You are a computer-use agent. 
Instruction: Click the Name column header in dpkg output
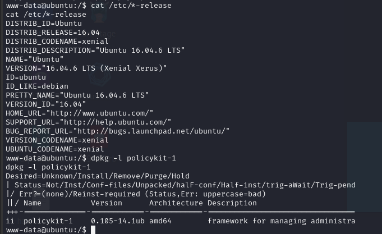pyautogui.click(x=33, y=203)
